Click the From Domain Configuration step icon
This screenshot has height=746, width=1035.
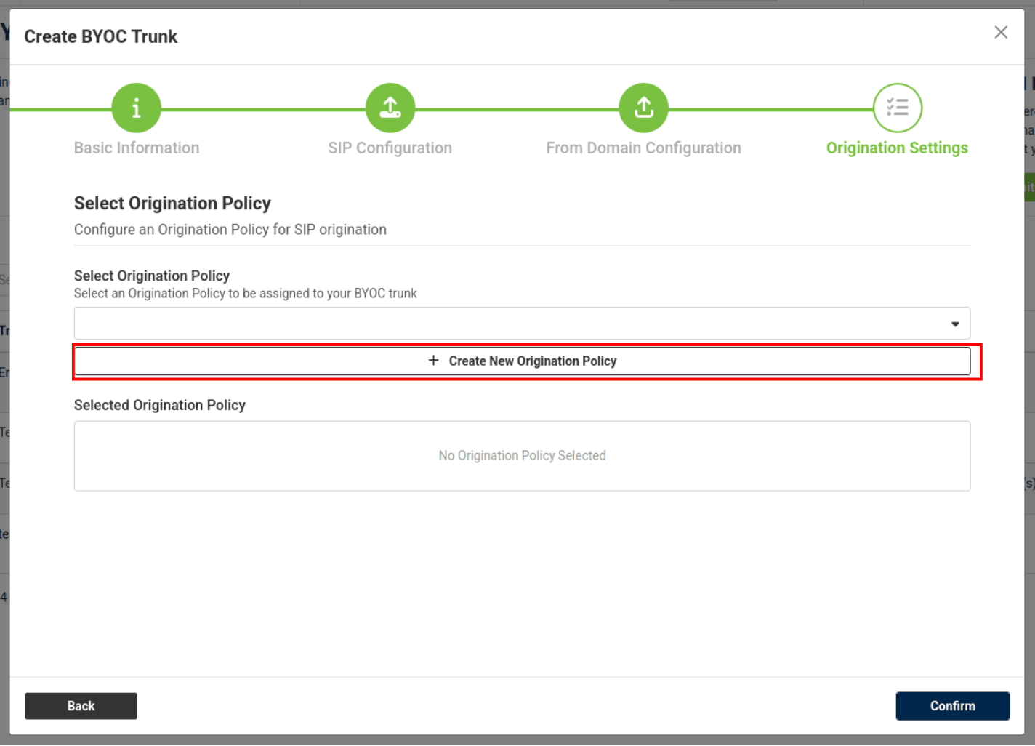[643, 108]
